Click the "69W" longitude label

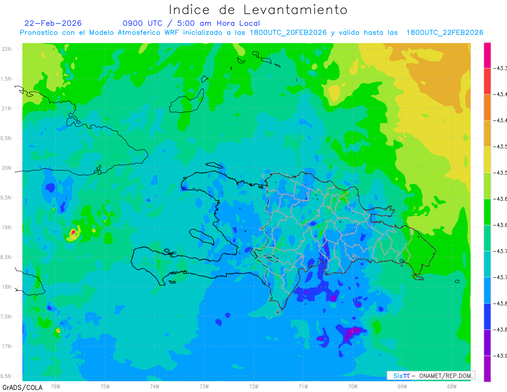coord(402,386)
